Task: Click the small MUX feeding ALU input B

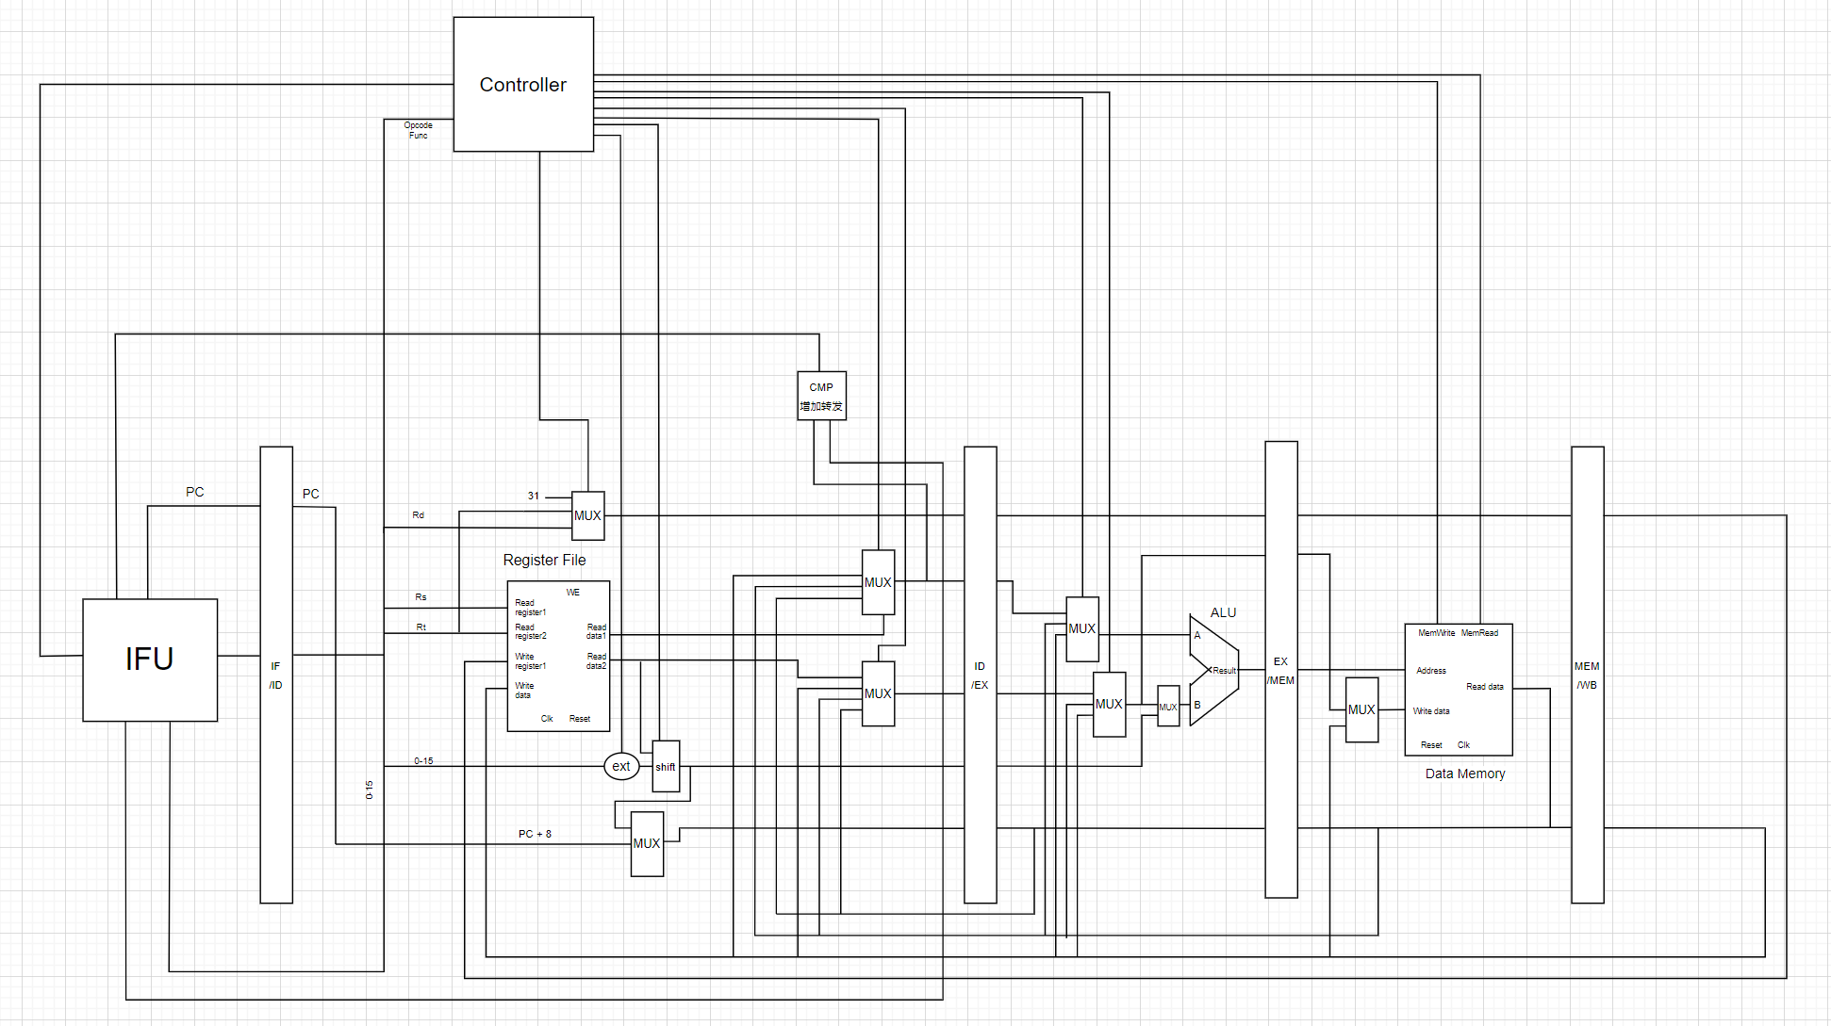Action: 1168,706
